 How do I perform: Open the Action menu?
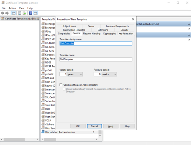click(12, 8)
